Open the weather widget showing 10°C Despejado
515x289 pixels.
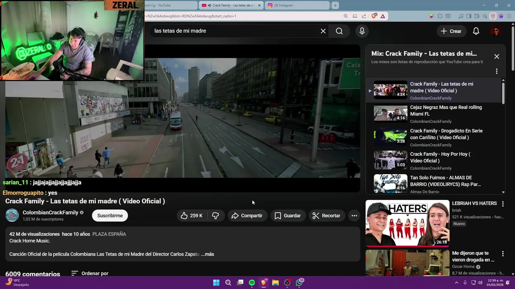(17, 283)
